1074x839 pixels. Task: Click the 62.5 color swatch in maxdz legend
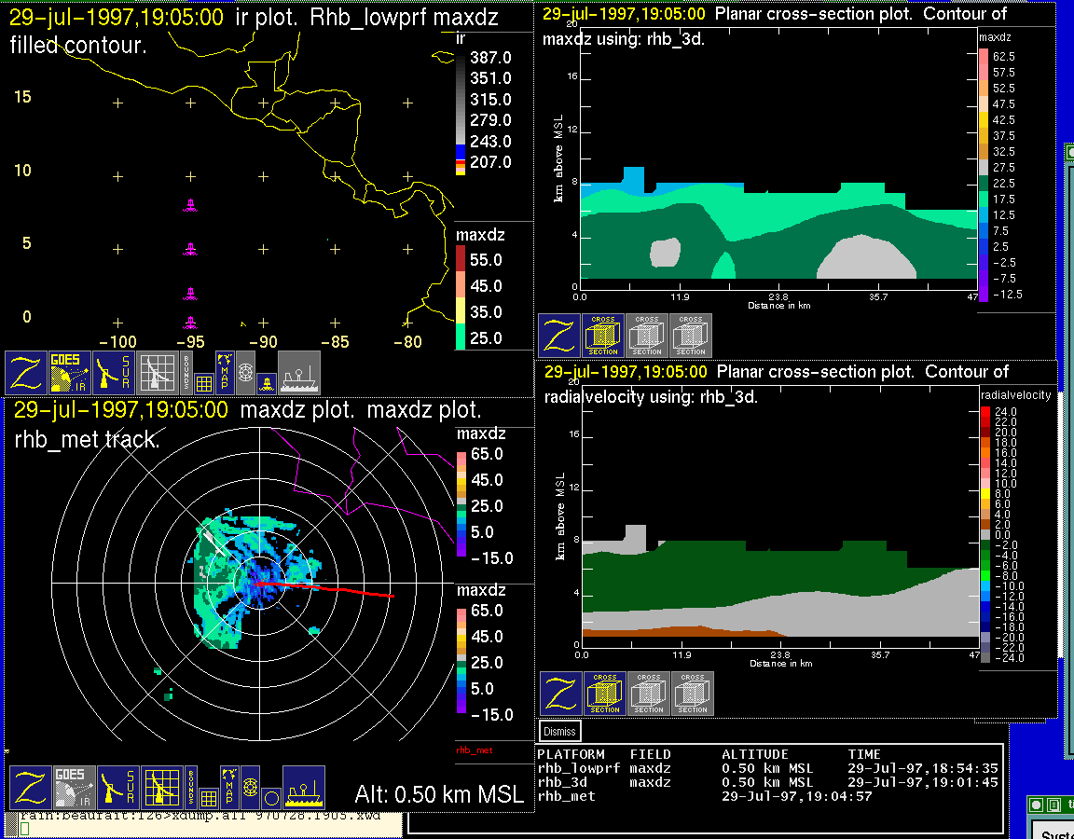[x=984, y=57]
